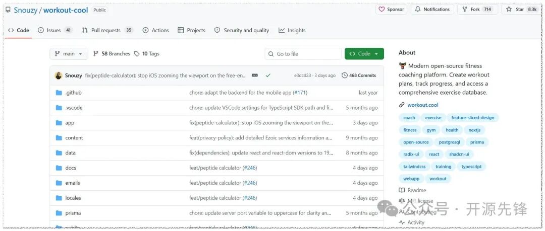Open the Snouzy owner profile link
Image resolution: width=545 pixels, height=231 pixels.
click(x=26, y=10)
